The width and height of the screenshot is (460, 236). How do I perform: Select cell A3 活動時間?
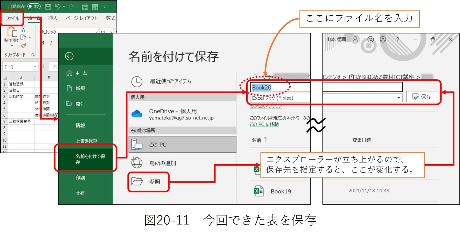[x=21, y=96]
